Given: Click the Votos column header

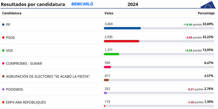Looking at the screenshot, I should click(x=109, y=13).
